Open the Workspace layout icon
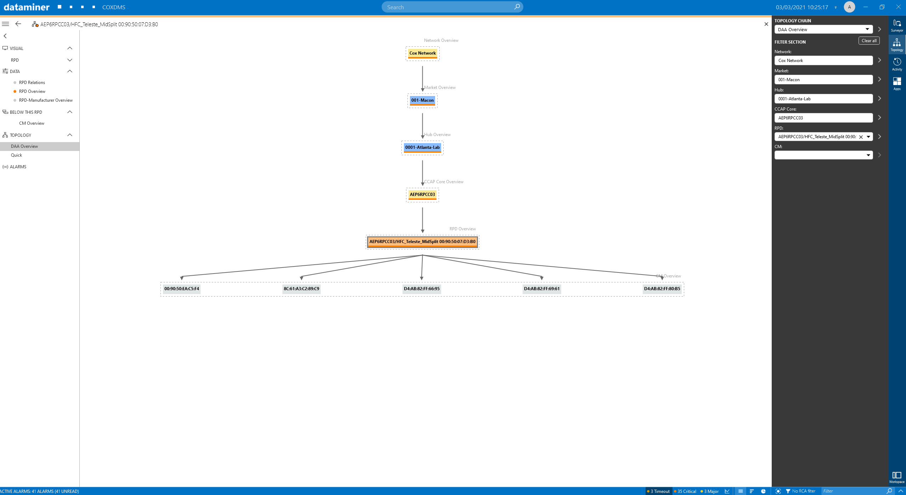The height and width of the screenshot is (495, 906). 897,477
